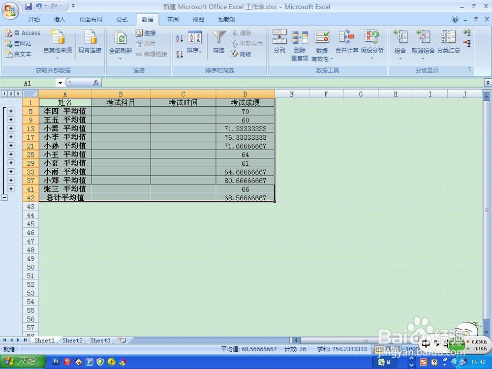Screen dimensions: 492x369
Task: Show outline level 1
Action: click(4, 93)
